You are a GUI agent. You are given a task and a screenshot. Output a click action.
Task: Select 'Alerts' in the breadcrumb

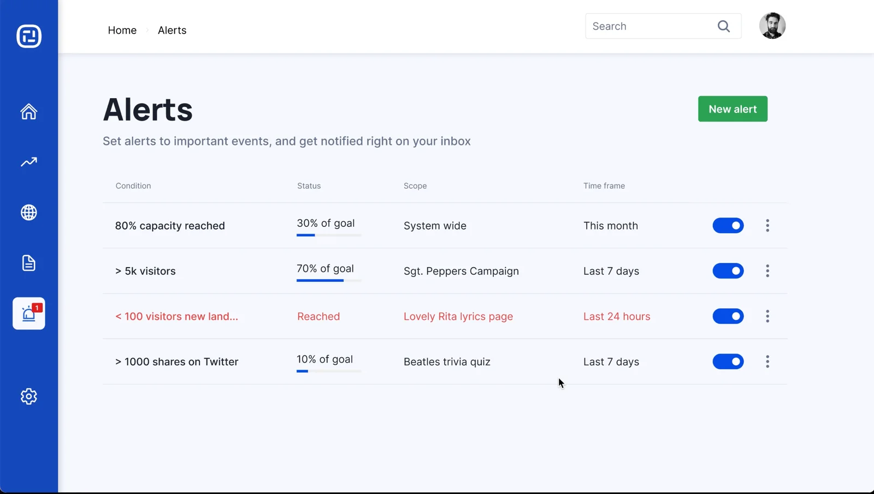172,30
